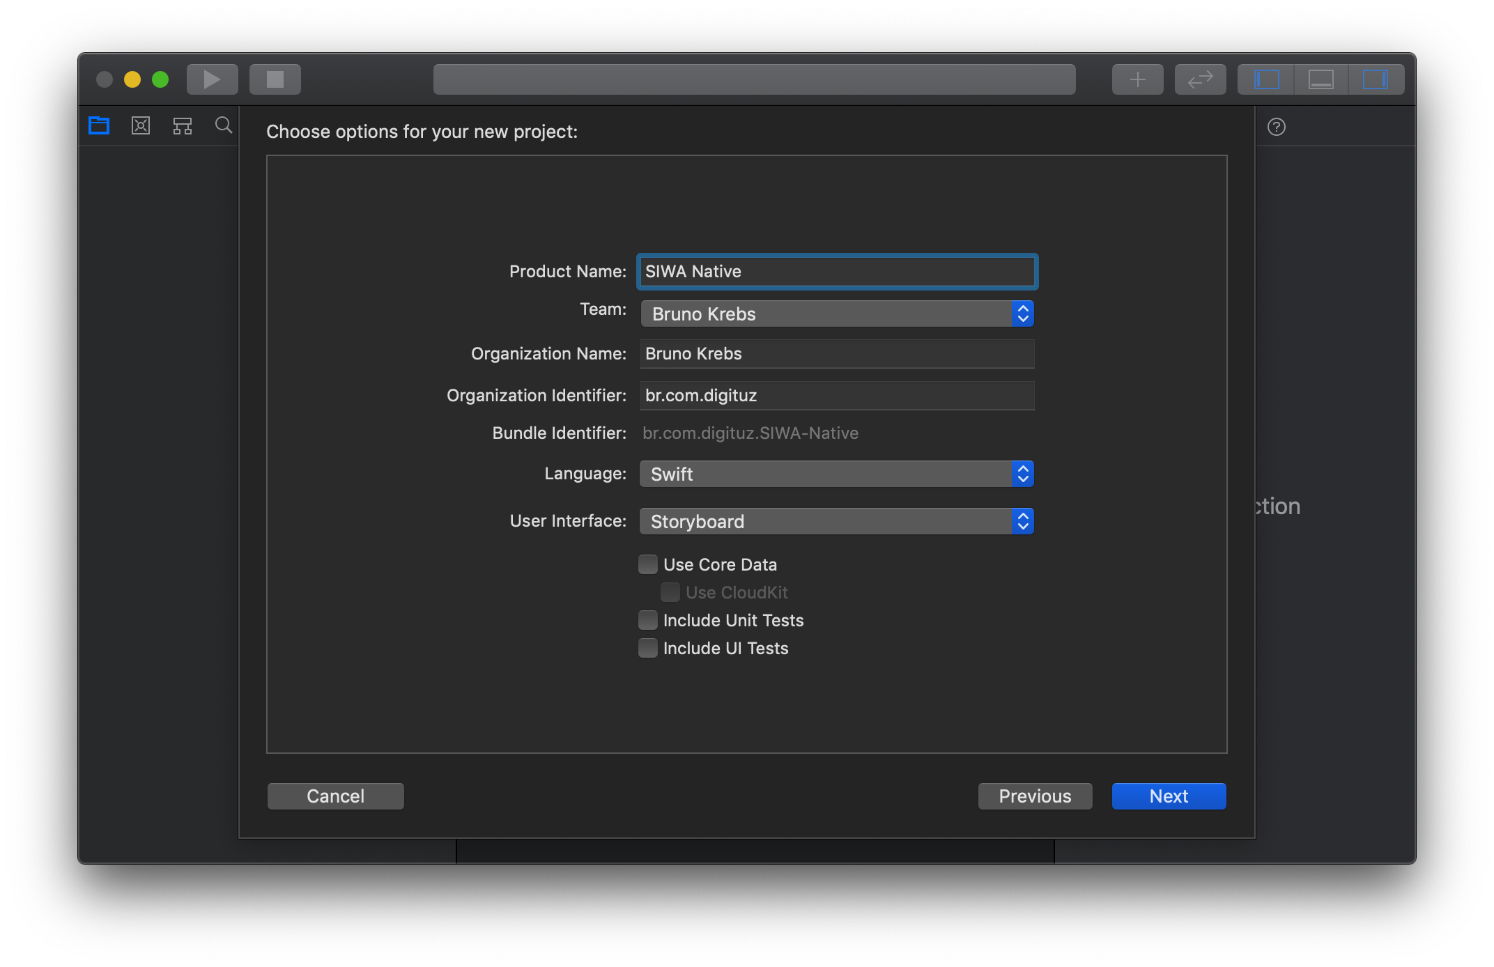Open the Quick Help inspector icon

point(1276,127)
